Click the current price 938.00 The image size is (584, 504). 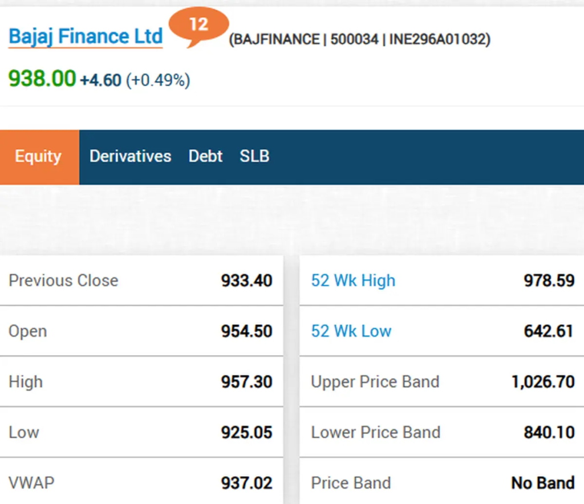click(x=42, y=79)
